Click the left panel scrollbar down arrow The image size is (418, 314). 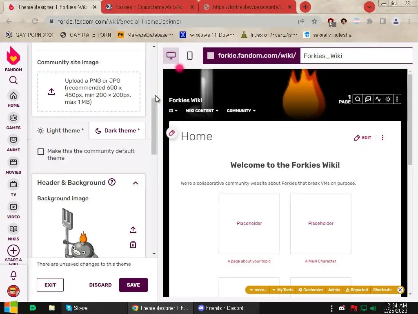coord(154,254)
